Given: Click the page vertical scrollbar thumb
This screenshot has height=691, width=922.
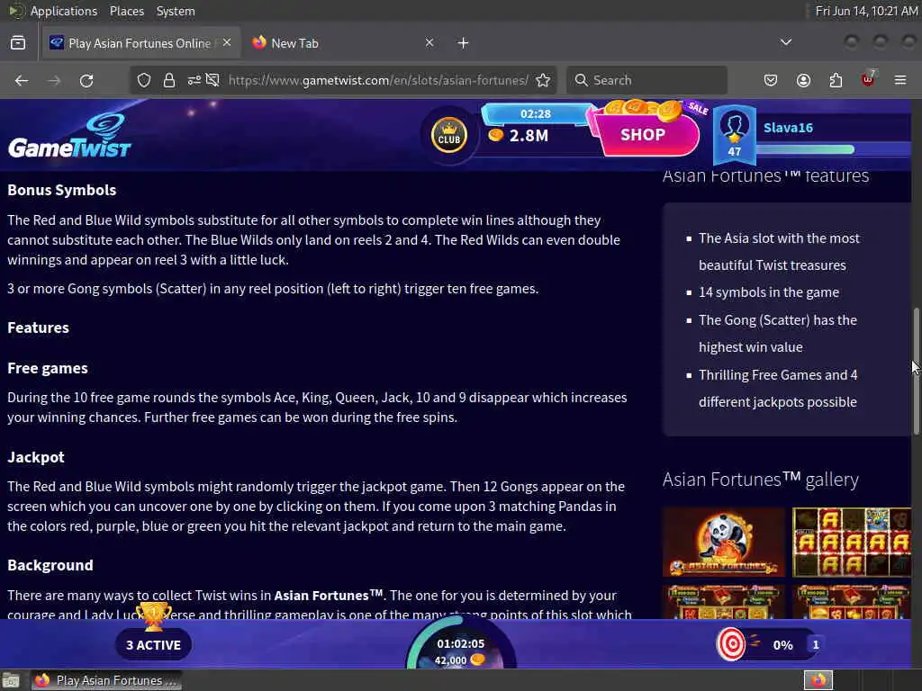Looking at the screenshot, I should coord(916,372).
